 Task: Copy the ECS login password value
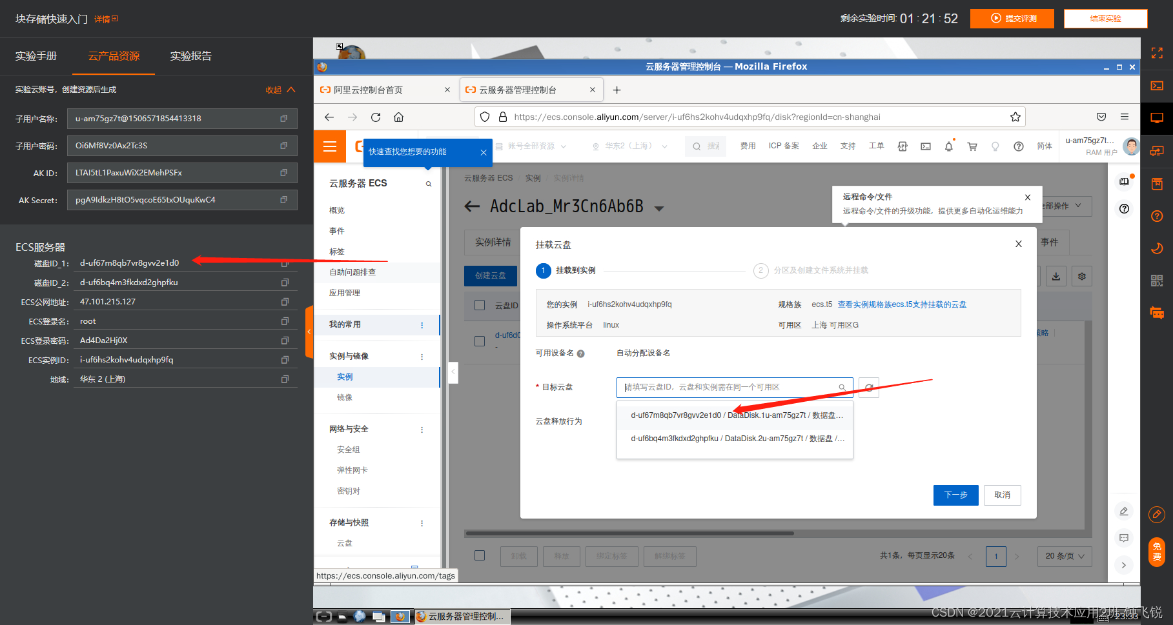pos(285,341)
